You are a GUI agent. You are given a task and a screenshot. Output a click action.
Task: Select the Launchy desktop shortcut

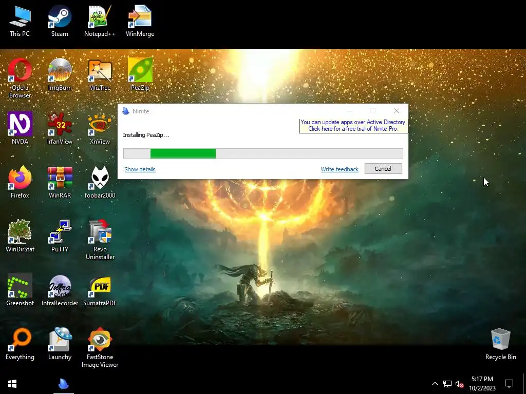click(60, 344)
